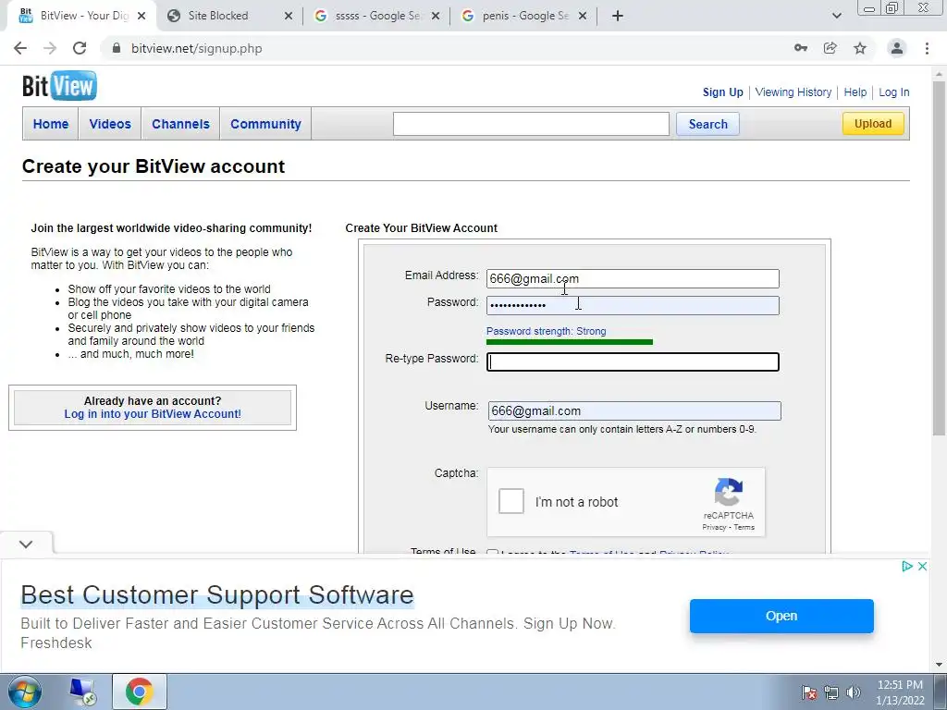Open reCAPTCHA Privacy link
The image size is (947, 710).
click(x=714, y=527)
